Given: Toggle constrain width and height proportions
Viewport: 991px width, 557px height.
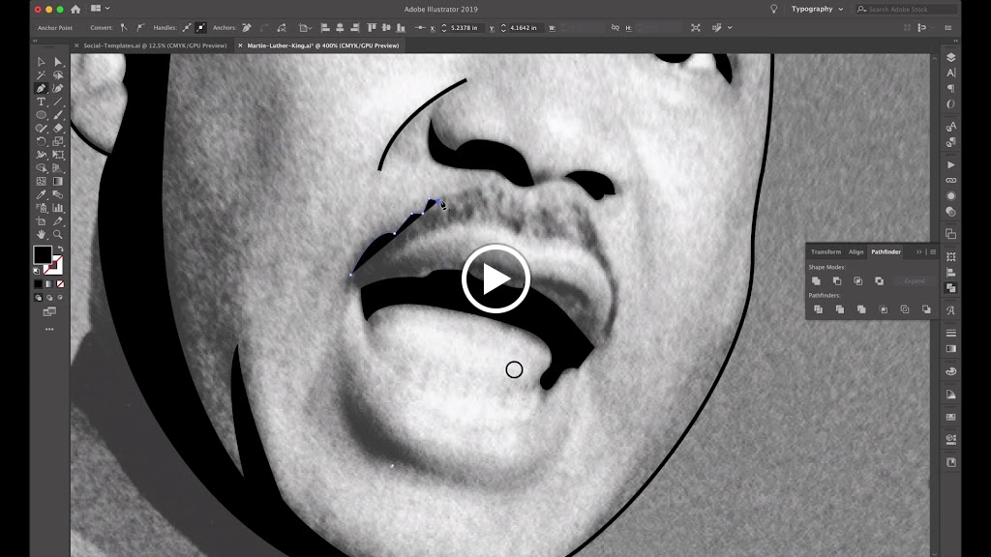Looking at the screenshot, I should pyautogui.click(x=615, y=28).
